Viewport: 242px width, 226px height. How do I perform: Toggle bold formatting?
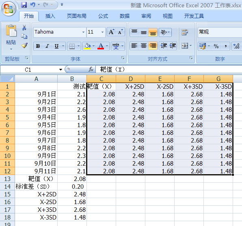pos(38,46)
